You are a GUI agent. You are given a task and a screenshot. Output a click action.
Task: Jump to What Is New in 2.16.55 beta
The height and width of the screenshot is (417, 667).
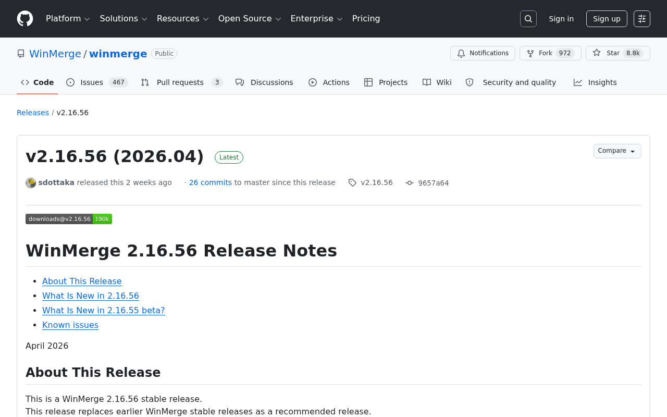coord(104,311)
